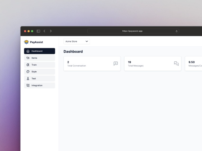Open the Dashboard sidebar item
This screenshot has height=151, width=202.
[40, 51]
